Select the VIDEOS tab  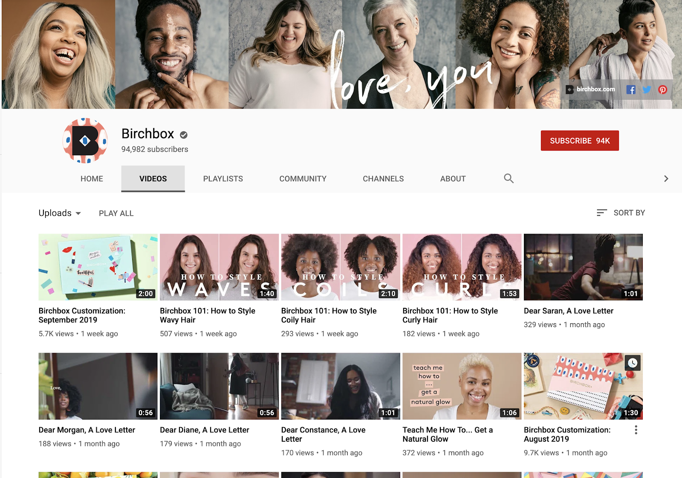click(153, 179)
